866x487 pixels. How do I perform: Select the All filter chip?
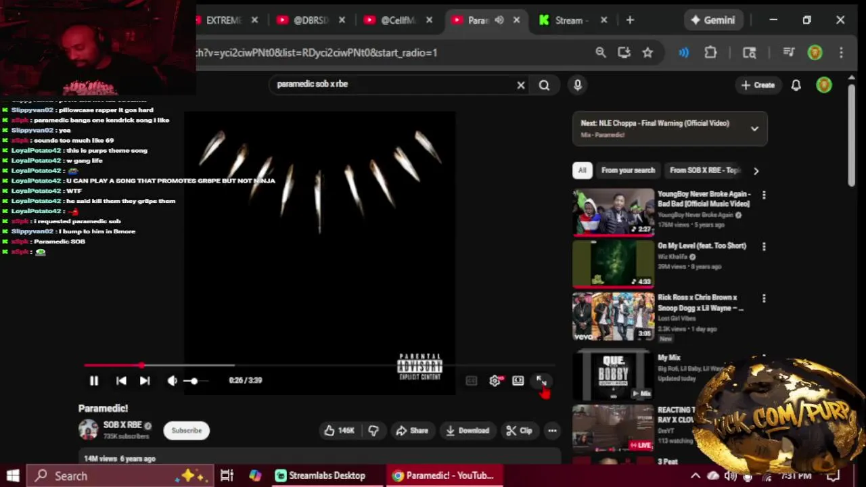(582, 170)
